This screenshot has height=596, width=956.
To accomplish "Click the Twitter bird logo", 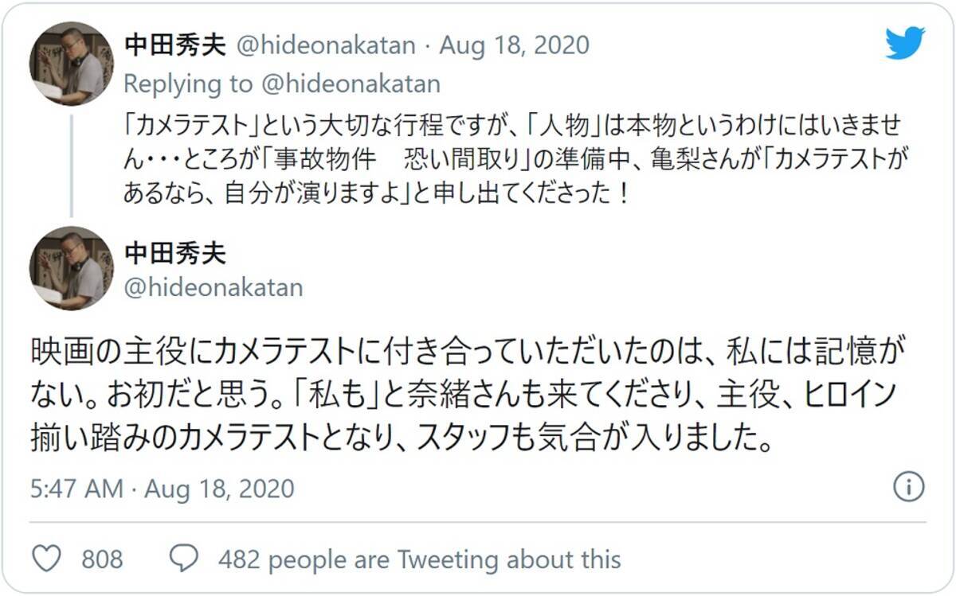I will [x=904, y=44].
